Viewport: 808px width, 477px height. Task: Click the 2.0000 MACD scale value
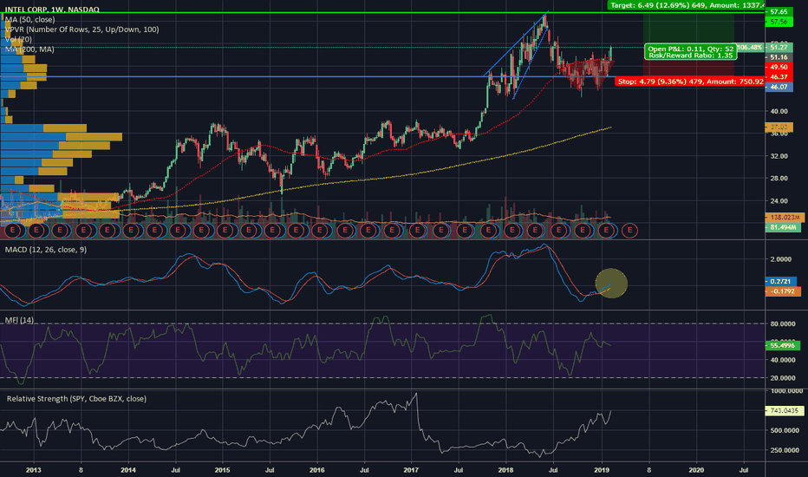click(780, 259)
